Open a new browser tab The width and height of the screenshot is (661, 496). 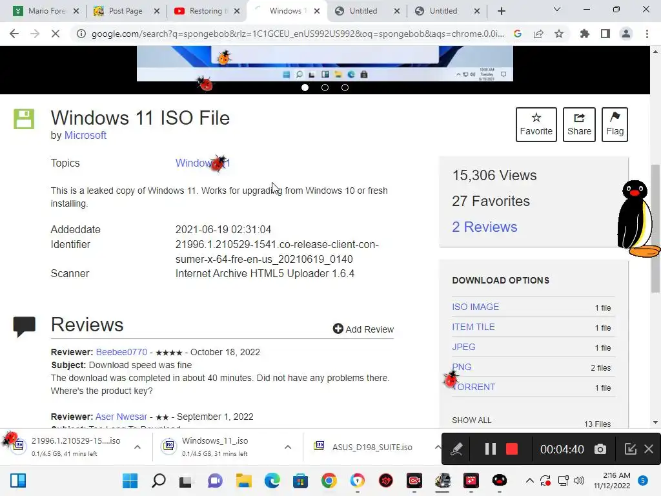pyautogui.click(x=501, y=11)
